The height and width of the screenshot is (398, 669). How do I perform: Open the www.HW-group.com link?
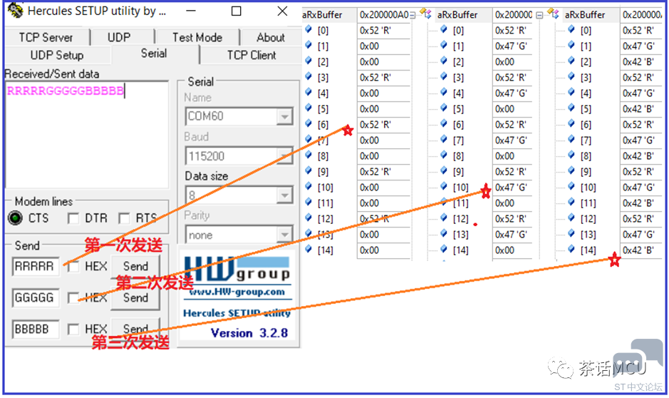(237, 292)
